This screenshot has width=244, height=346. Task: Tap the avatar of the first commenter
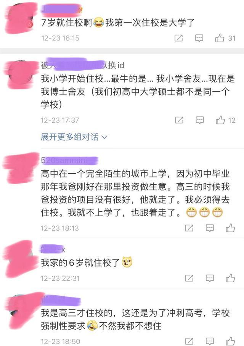21,18
